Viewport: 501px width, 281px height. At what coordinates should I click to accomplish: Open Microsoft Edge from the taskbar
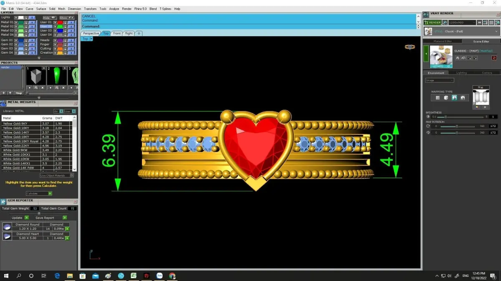[57, 276]
